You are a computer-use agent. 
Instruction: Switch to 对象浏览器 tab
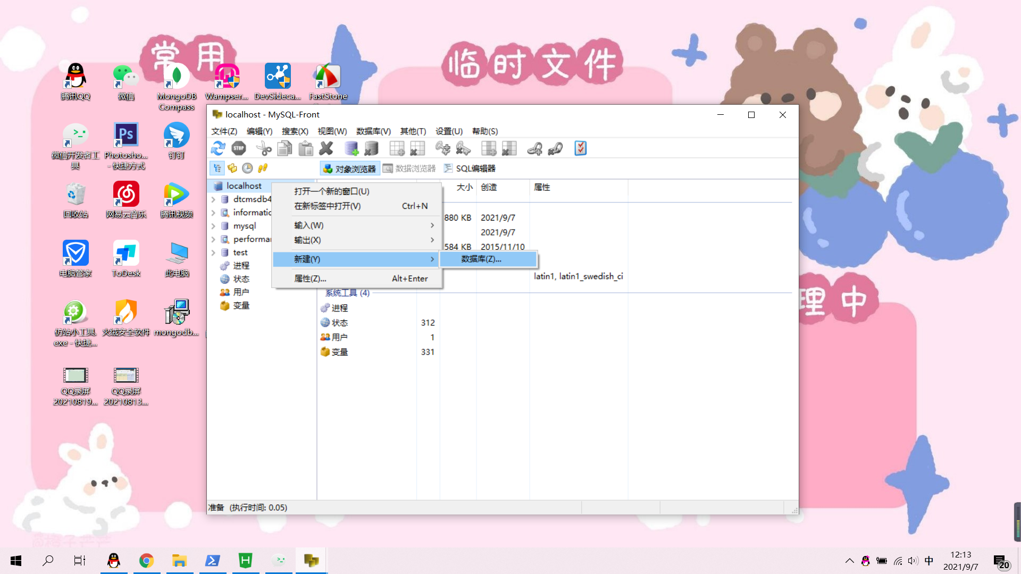(350, 168)
